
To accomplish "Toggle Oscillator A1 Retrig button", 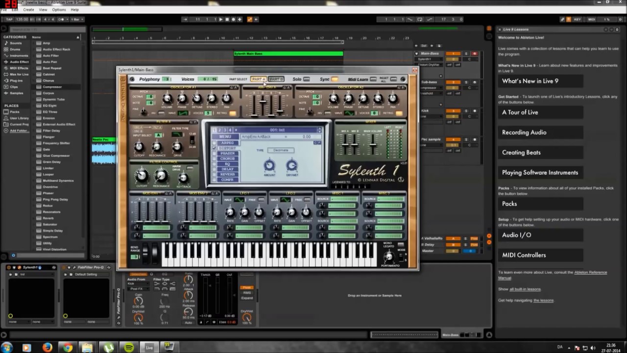I will (233, 113).
